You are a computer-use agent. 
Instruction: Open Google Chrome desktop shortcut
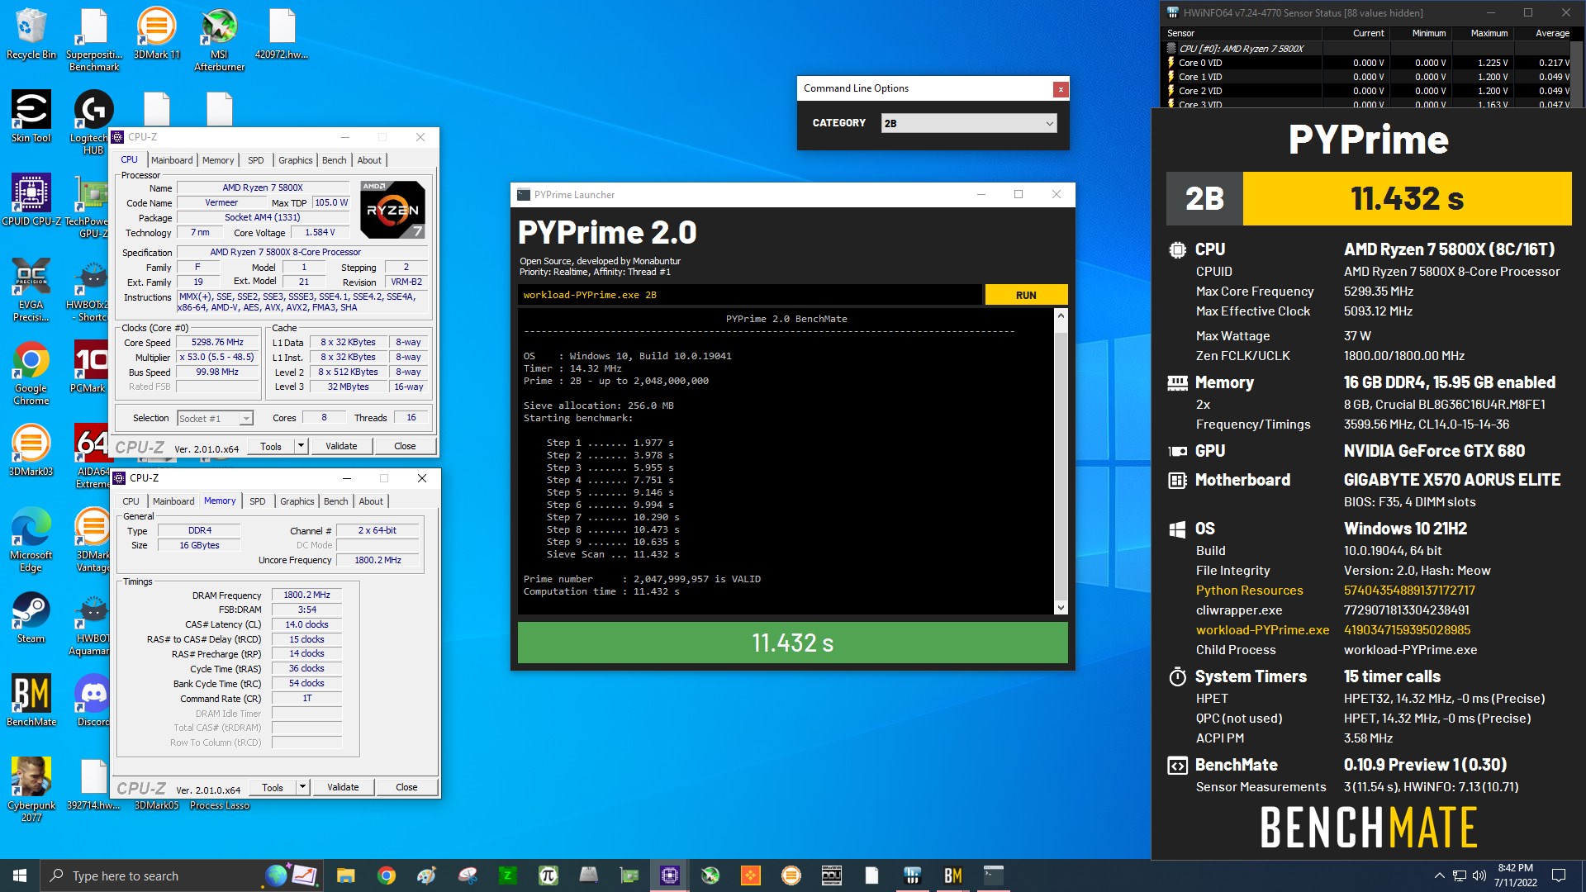[x=31, y=373]
